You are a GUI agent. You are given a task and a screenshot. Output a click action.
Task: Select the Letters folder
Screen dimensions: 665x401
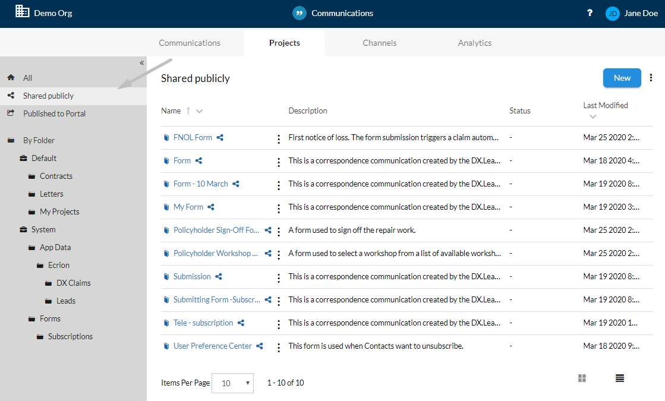click(x=51, y=194)
